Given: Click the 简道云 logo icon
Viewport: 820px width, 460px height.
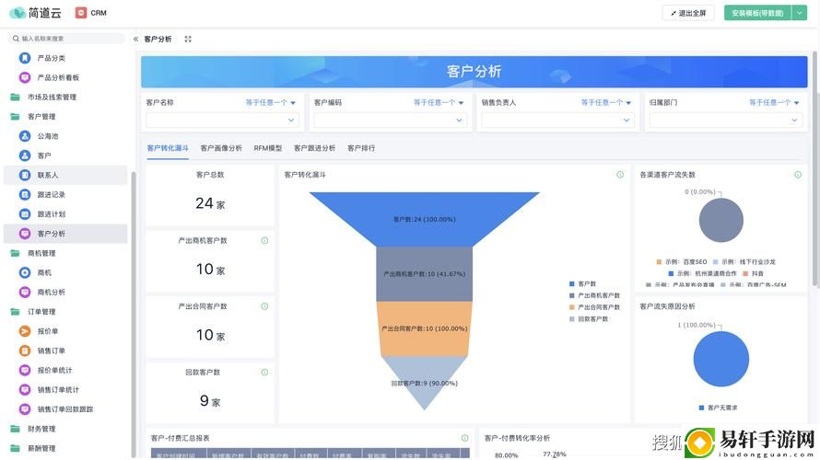Looking at the screenshot, I should [18, 13].
